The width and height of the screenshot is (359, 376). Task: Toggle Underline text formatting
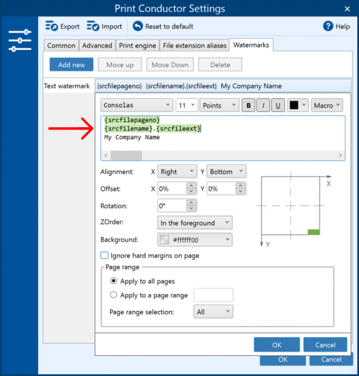278,105
